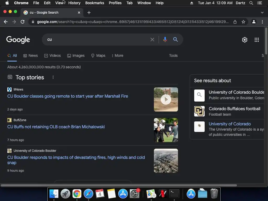
Task: Open Chrome's three-dot menu
Action: point(262,22)
